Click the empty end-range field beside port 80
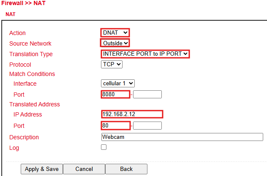Viewport: 267px width, 176px height. (x=147, y=125)
